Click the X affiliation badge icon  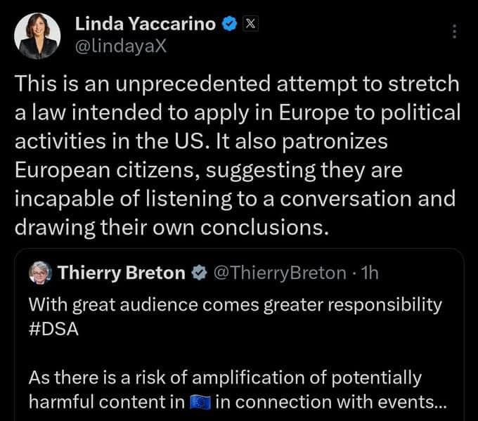250,25
